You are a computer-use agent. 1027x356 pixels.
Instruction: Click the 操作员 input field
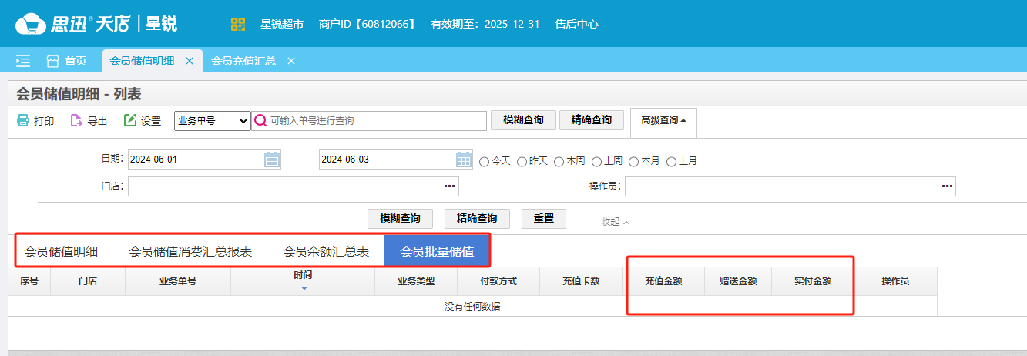pyautogui.click(x=781, y=186)
